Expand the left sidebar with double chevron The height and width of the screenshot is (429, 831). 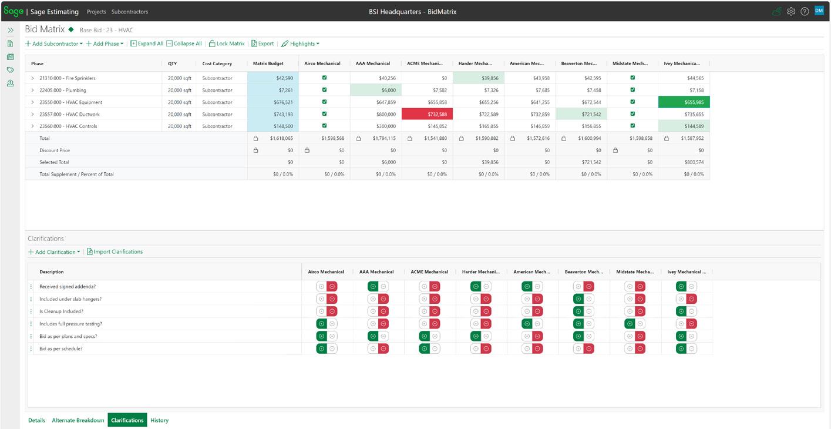[10, 31]
